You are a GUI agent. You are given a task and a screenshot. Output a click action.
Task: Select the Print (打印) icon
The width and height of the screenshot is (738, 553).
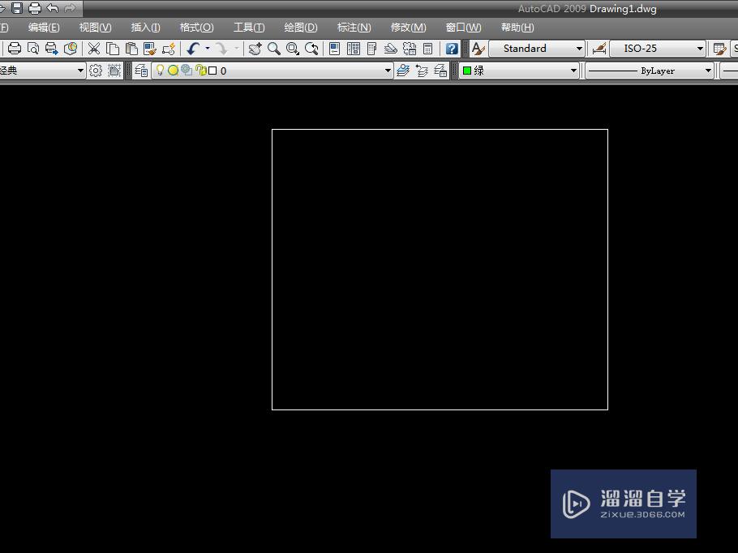point(14,48)
